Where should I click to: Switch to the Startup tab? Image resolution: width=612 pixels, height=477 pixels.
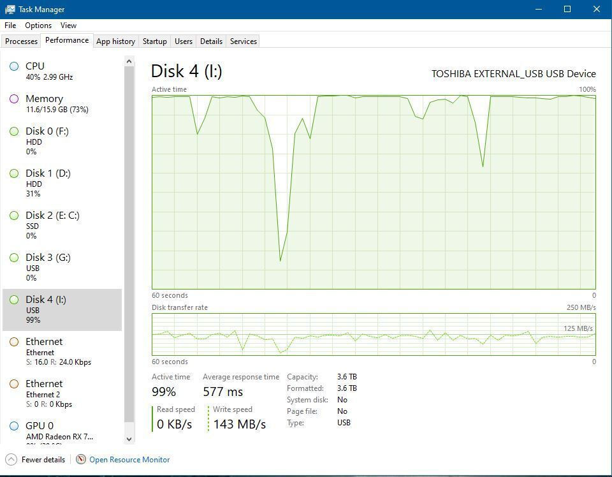click(154, 41)
